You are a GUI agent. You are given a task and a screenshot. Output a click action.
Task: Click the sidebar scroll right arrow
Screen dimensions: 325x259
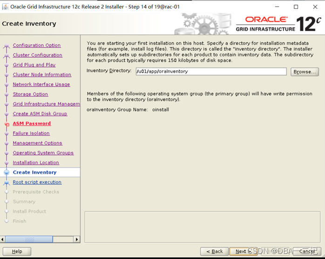point(77,239)
